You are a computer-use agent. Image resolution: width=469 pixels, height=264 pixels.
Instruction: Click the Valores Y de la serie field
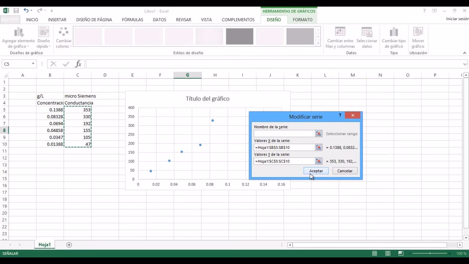coord(284,161)
